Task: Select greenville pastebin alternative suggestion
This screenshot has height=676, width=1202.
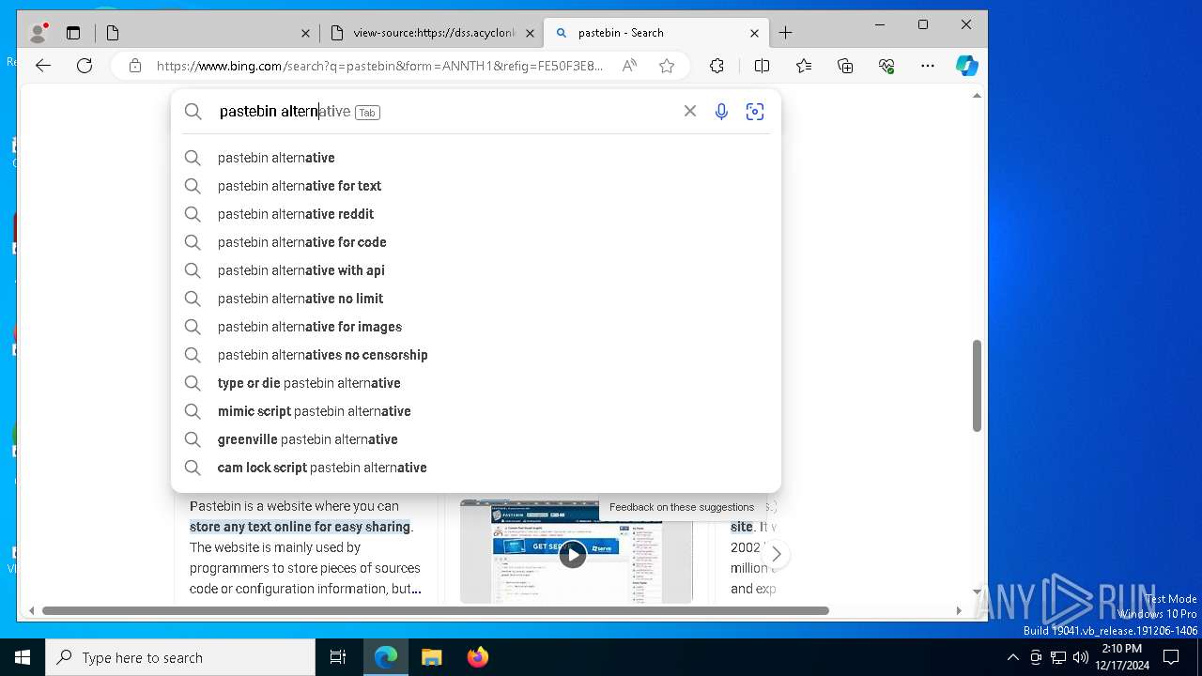Action: point(476,439)
